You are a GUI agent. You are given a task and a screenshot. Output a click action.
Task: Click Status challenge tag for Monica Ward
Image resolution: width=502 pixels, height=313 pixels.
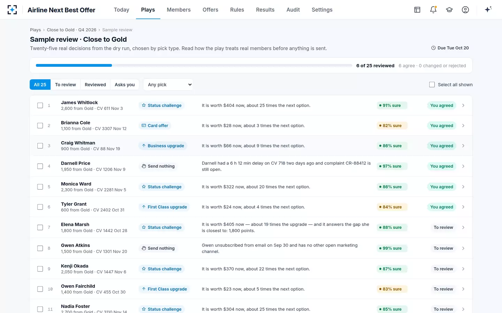pos(161,187)
